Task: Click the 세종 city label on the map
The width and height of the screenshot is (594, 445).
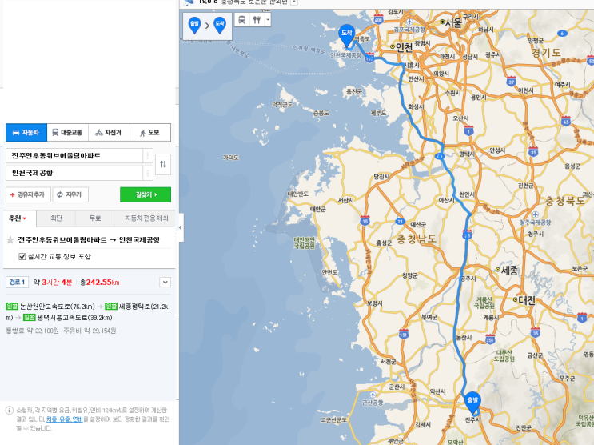Action: [x=509, y=270]
